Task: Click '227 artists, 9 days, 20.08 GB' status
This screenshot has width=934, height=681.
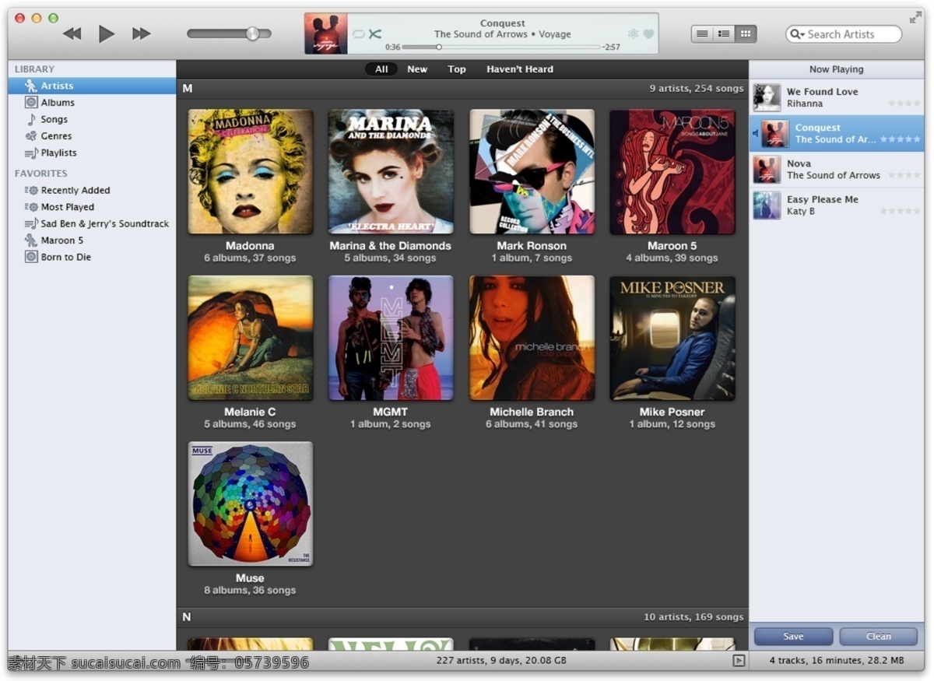Action: (x=501, y=661)
